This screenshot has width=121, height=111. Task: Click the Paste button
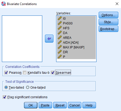coord(45,105)
